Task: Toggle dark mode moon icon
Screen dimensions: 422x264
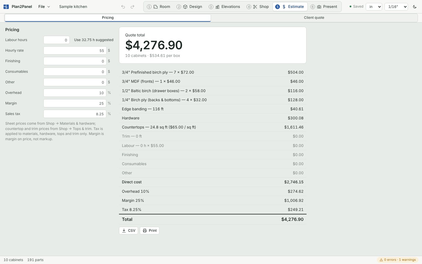Action: click(415, 6)
